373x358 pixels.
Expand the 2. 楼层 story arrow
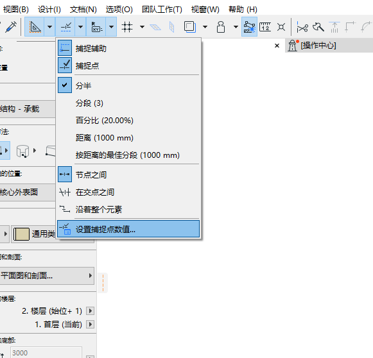[90, 311]
